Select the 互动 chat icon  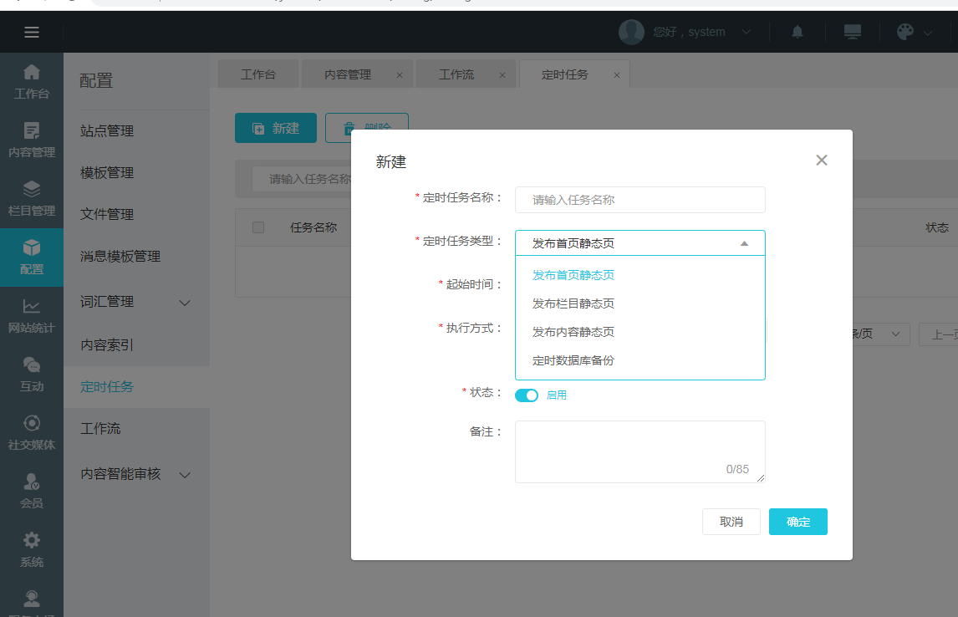pyautogui.click(x=32, y=374)
